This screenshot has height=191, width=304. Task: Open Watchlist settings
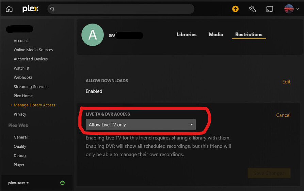(x=21, y=68)
